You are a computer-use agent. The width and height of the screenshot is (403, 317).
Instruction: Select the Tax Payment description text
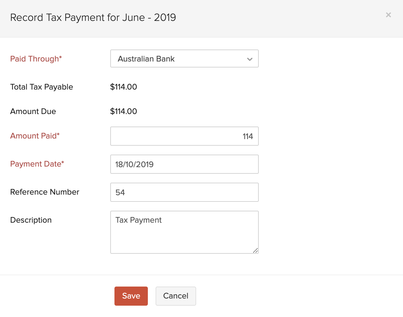click(x=138, y=220)
